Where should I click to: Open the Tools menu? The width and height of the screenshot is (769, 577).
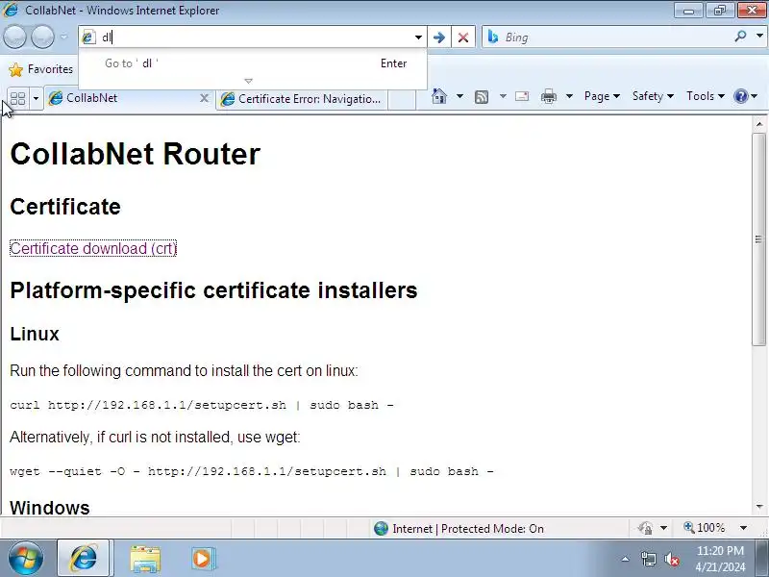706,96
